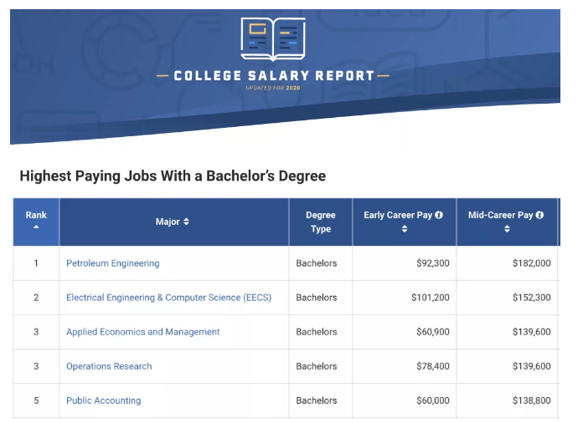Viewport: 578px width, 423px height.
Task: Sort by Early Career Pay arrows
Action: (x=405, y=229)
